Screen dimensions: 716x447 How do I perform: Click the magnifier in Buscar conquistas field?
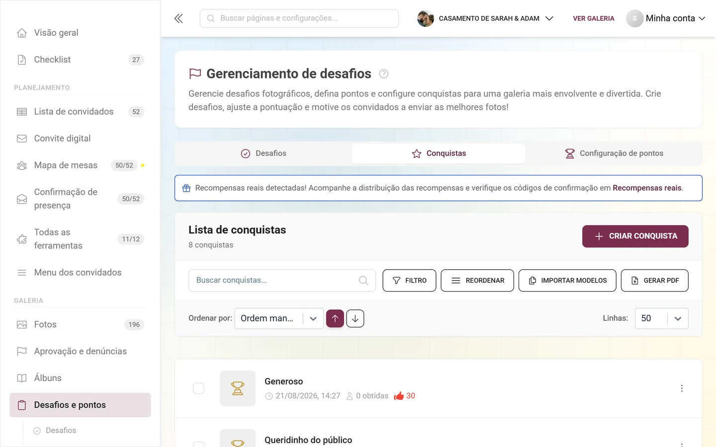pos(363,281)
